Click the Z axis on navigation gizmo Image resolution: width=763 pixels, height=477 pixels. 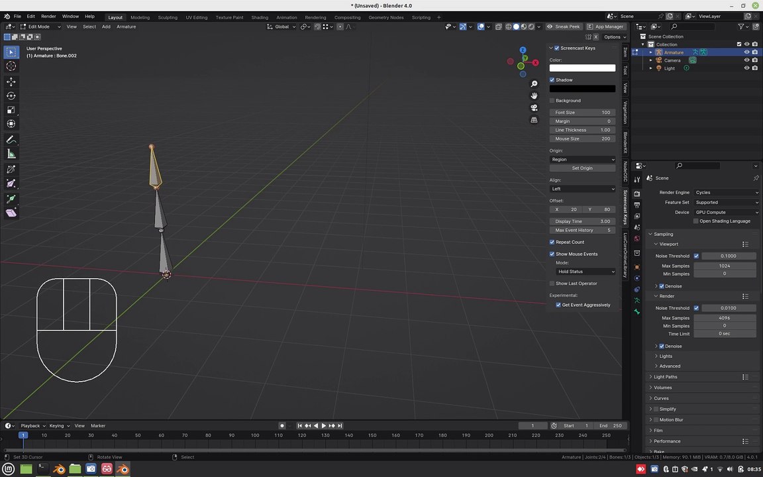(x=523, y=50)
